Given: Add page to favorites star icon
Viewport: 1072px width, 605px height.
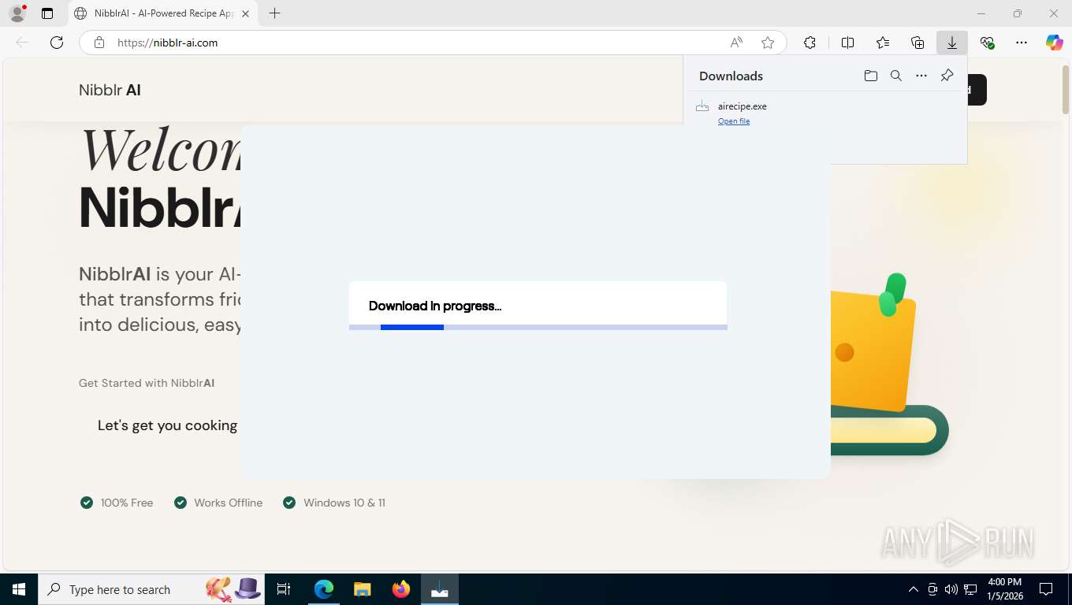Looking at the screenshot, I should tap(768, 43).
